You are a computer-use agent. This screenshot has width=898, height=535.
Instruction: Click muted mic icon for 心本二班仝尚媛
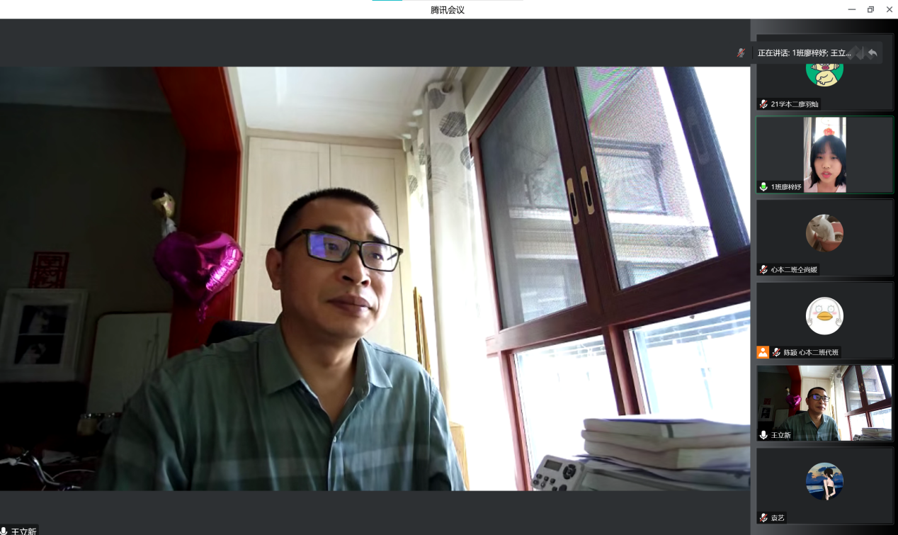(x=763, y=269)
